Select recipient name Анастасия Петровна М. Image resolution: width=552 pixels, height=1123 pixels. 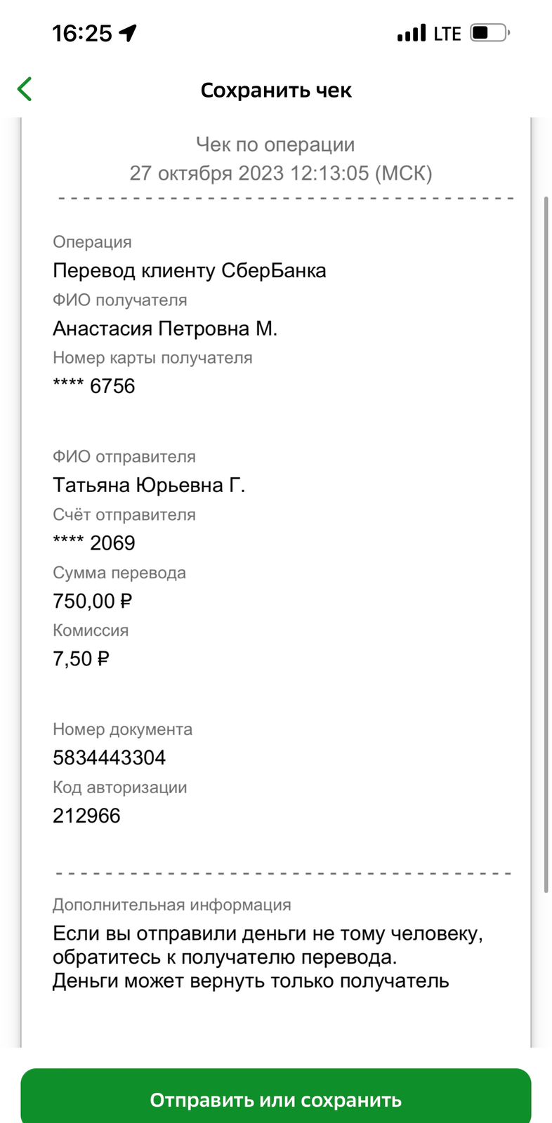coord(165,328)
